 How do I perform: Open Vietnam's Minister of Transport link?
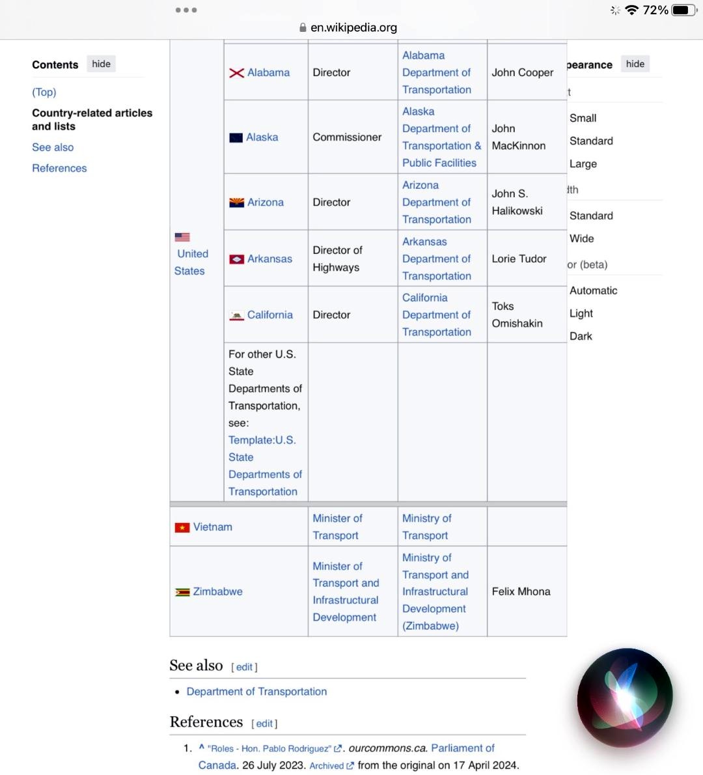click(x=337, y=527)
